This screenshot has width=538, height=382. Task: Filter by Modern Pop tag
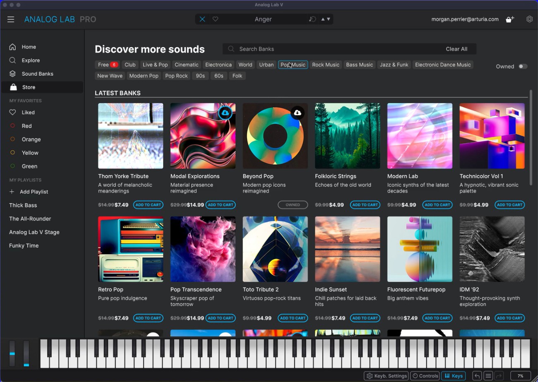tap(144, 76)
